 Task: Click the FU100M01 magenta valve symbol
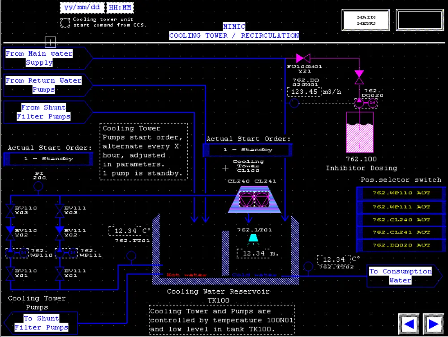click(303, 58)
